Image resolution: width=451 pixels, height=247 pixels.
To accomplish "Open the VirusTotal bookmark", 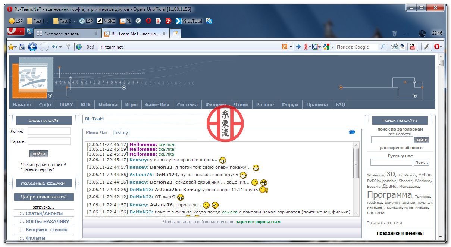I will click(189, 21).
